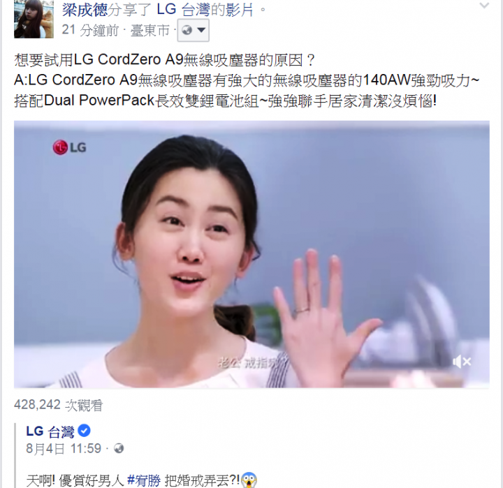Open the globe privacy audience selector

[x=194, y=31]
